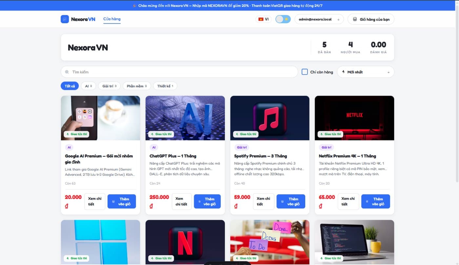
Task: Click the AI category tag on the ChatGPT Plus card
Action: pyautogui.click(x=154, y=148)
